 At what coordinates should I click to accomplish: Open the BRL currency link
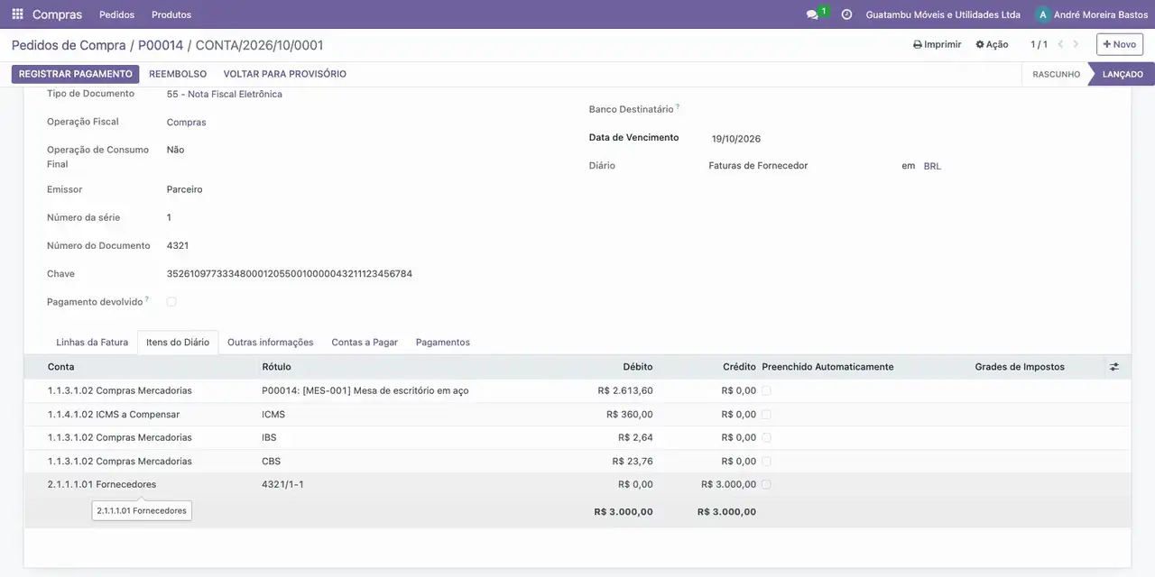[x=932, y=166]
